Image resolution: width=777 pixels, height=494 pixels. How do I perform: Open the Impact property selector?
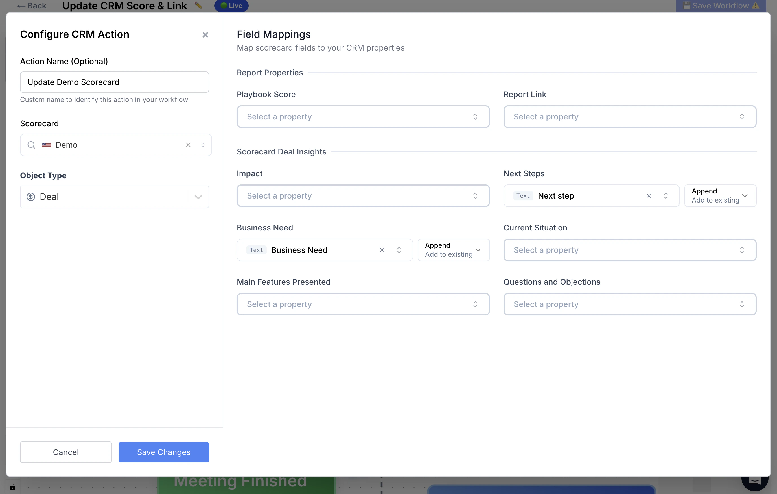coord(363,196)
